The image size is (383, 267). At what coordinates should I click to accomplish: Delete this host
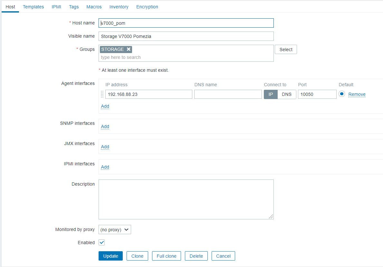point(196,256)
